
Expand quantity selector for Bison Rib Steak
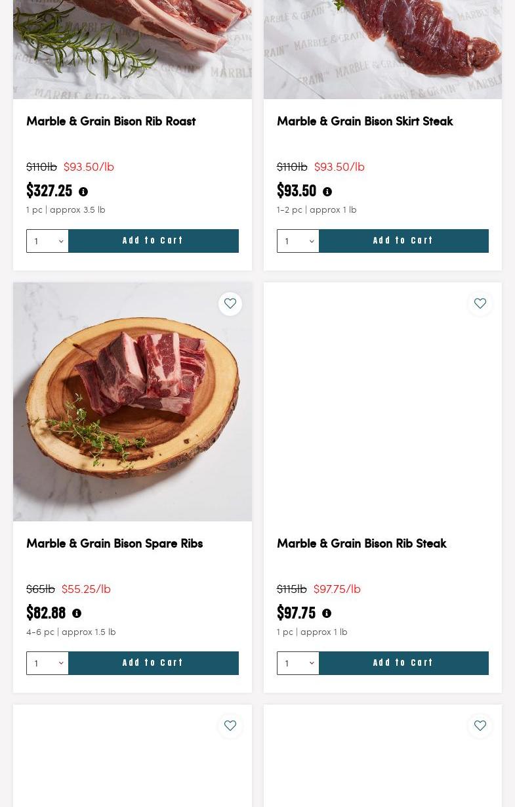click(298, 663)
